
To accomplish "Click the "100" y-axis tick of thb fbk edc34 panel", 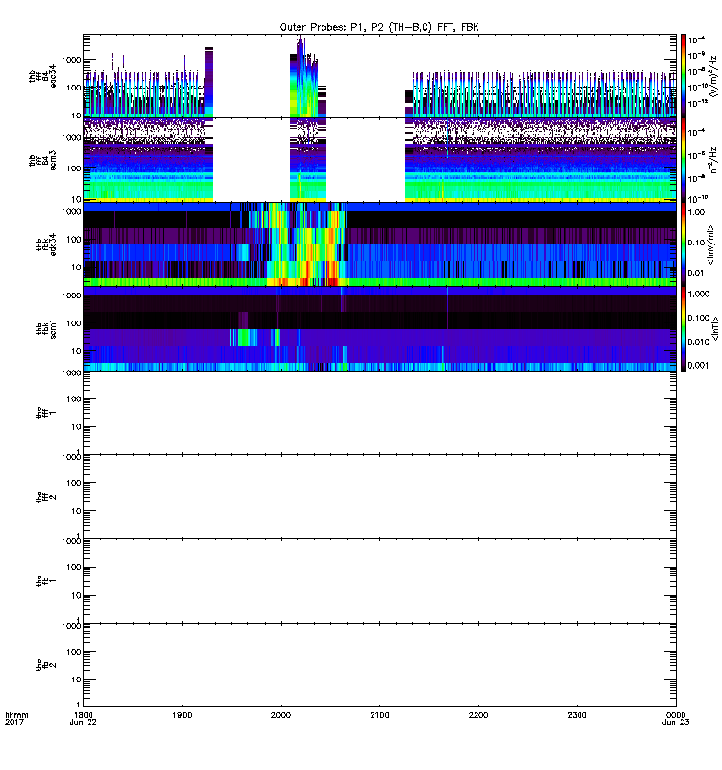I will pyautogui.click(x=74, y=240).
